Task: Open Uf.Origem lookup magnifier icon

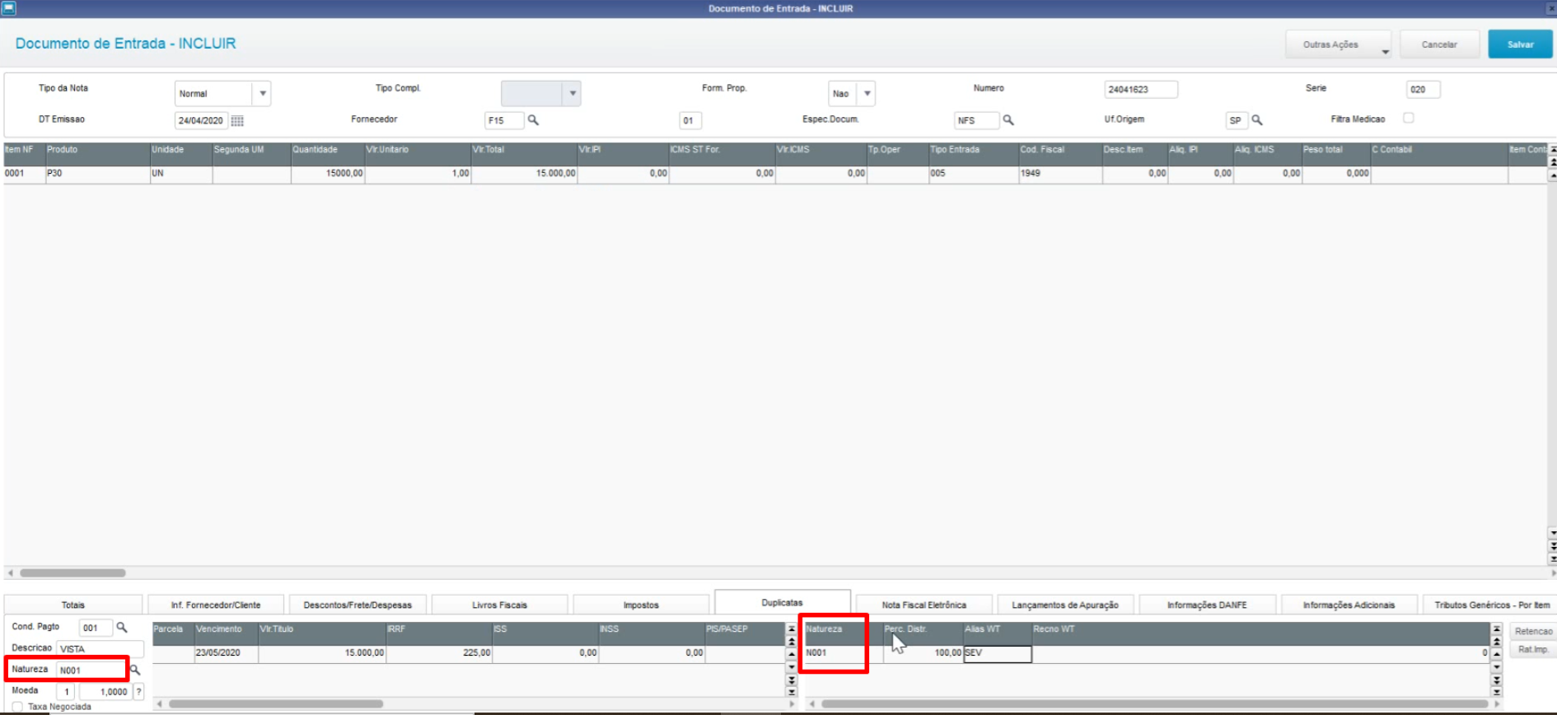Action: click(1257, 120)
